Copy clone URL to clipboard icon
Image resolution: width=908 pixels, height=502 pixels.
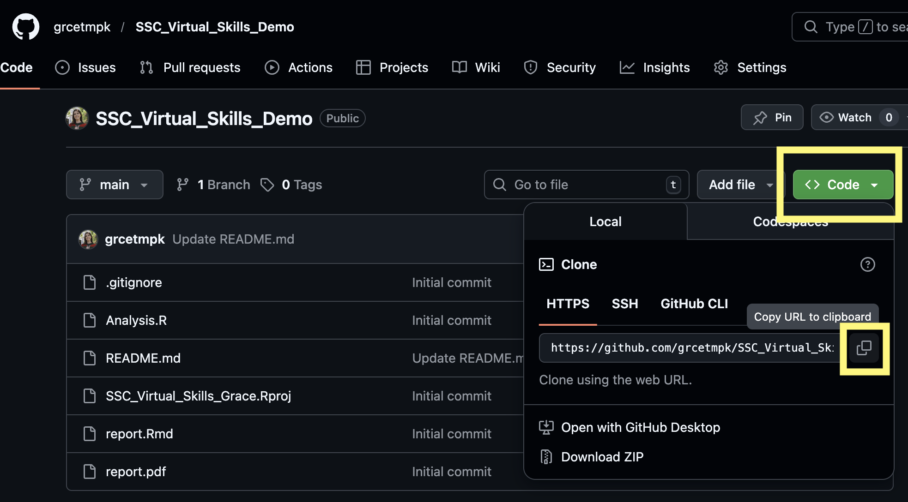pyautogui.click(x=864, y=348)
